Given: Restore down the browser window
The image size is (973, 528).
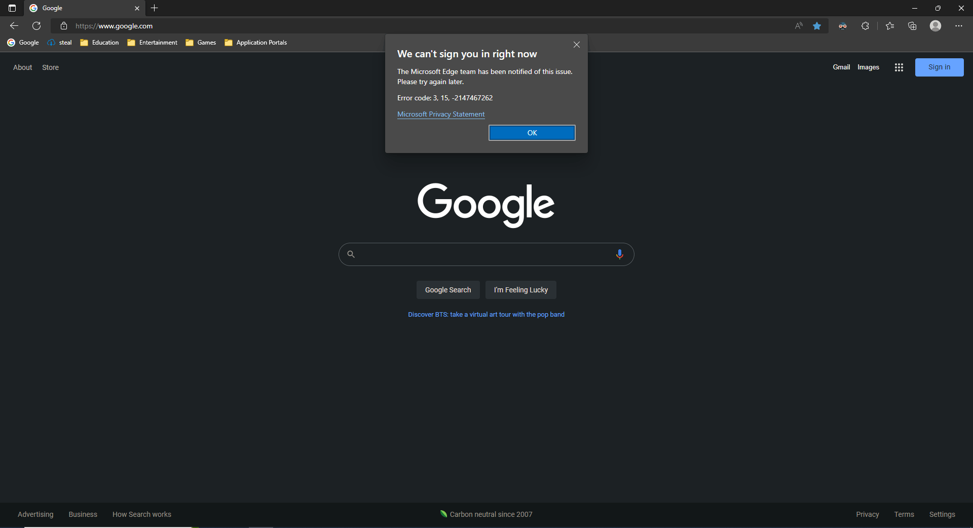Looking at the screenshot, I should (x=938, y=8).
